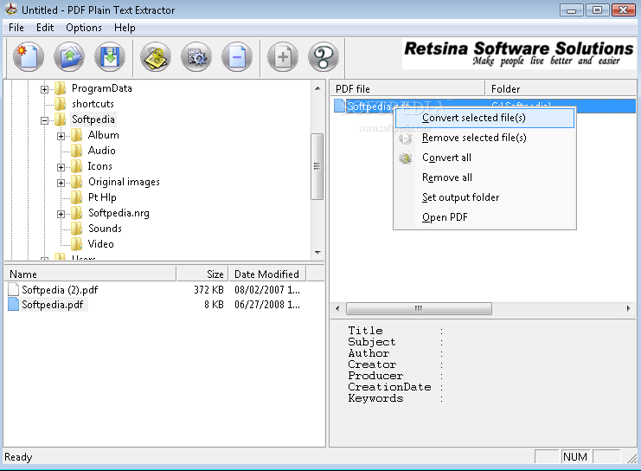641x471 pixels.
Task: Click the minus remove file toolbar icon
Action: coord(237,58)
